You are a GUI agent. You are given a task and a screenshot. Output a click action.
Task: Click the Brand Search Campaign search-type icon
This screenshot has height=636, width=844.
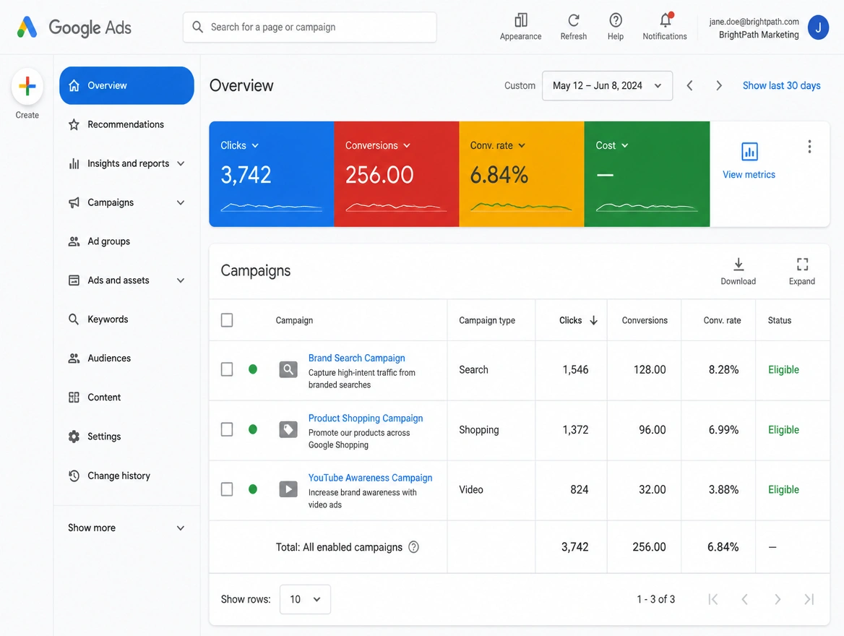tap(288, 369)
